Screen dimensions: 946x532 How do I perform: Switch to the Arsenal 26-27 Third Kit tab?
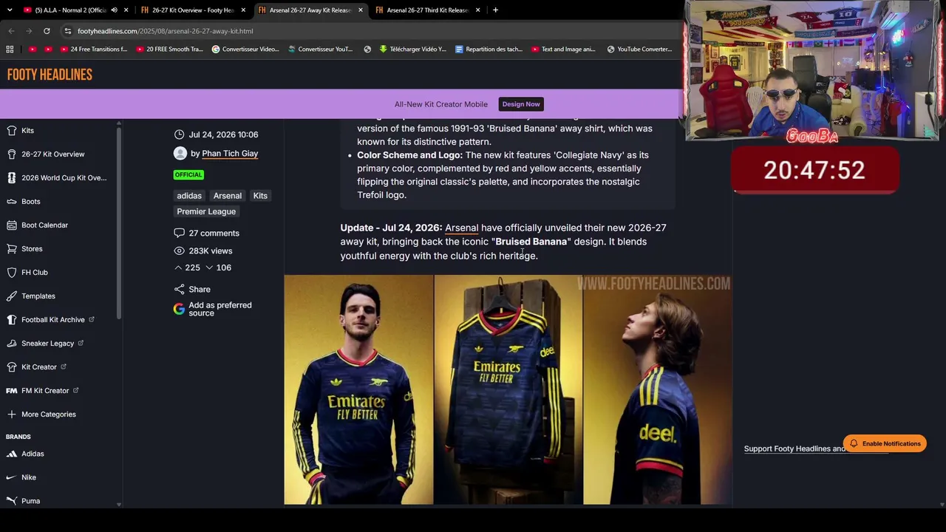coord(427,10)
